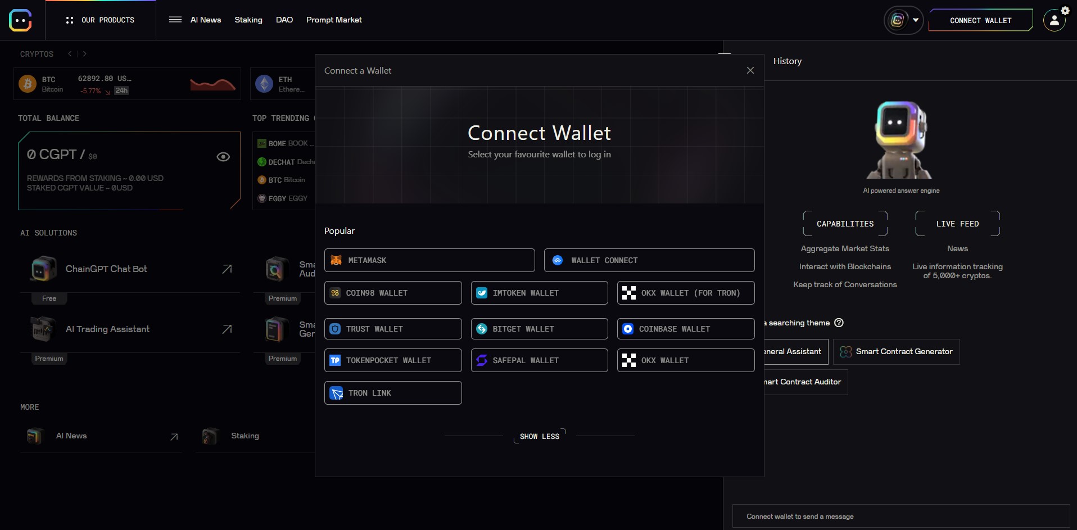Choose OKX Wallet (For Tron)
Image resolution: width=1077 pixels, height=530 pixels.
tap(686, 293)
